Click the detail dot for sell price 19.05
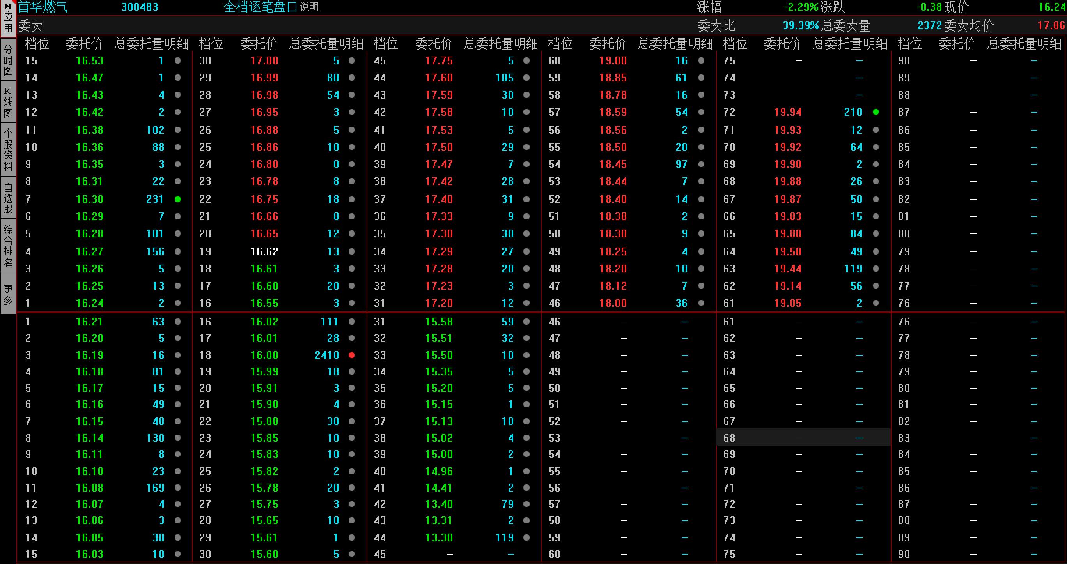Viewport: 1067px width, 564px height. [876, 303]
